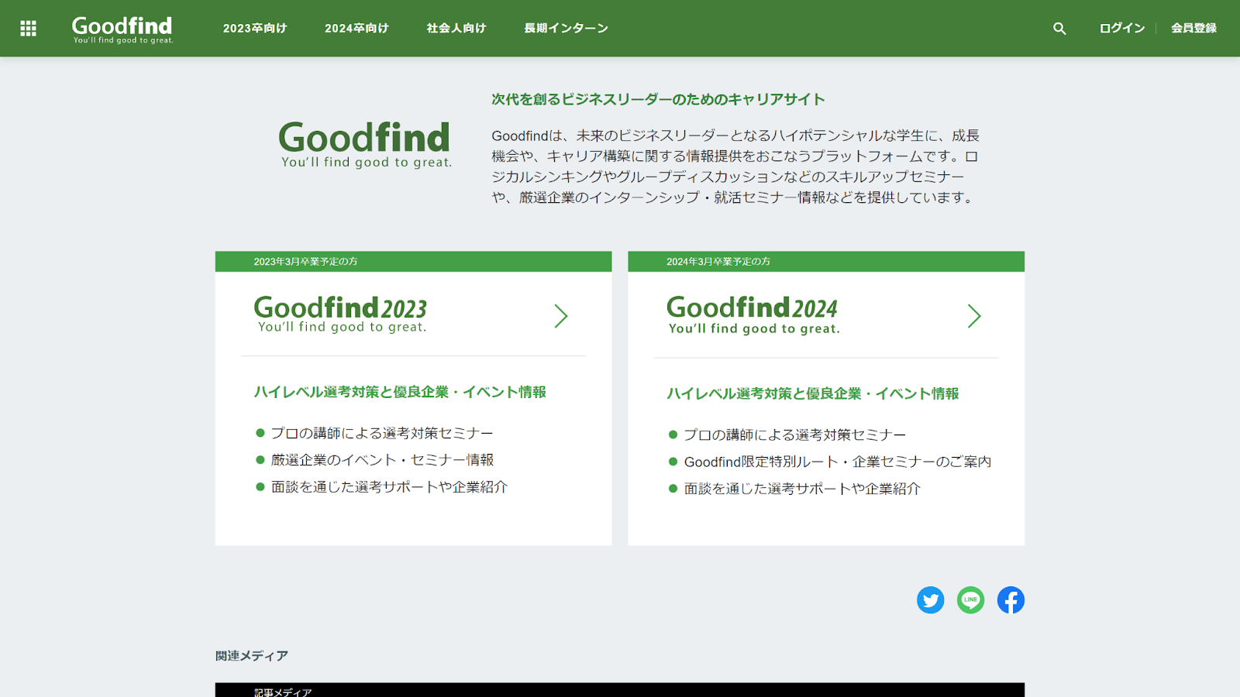Image resolution: width=1240 pixels, height=697 pixels.
Task: Click the large Goodfind logo in intro
Action: tap(365, 145)
